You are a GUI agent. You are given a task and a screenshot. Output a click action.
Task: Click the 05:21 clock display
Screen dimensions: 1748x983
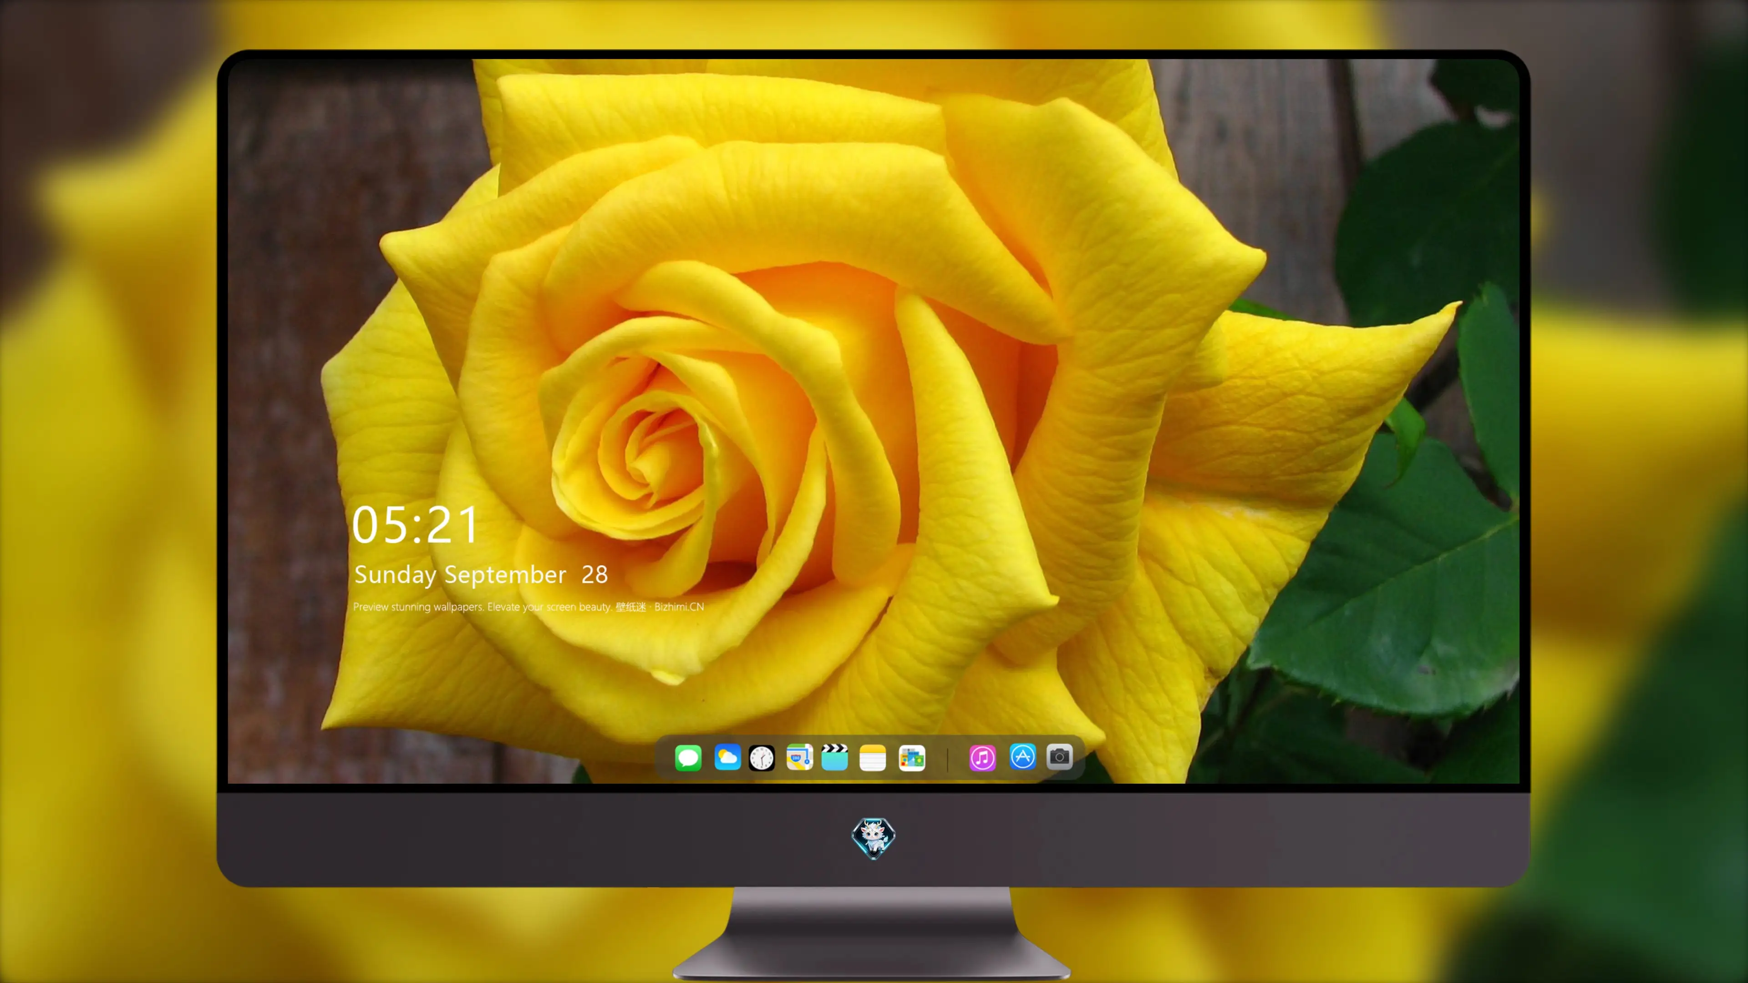[415, 525]
